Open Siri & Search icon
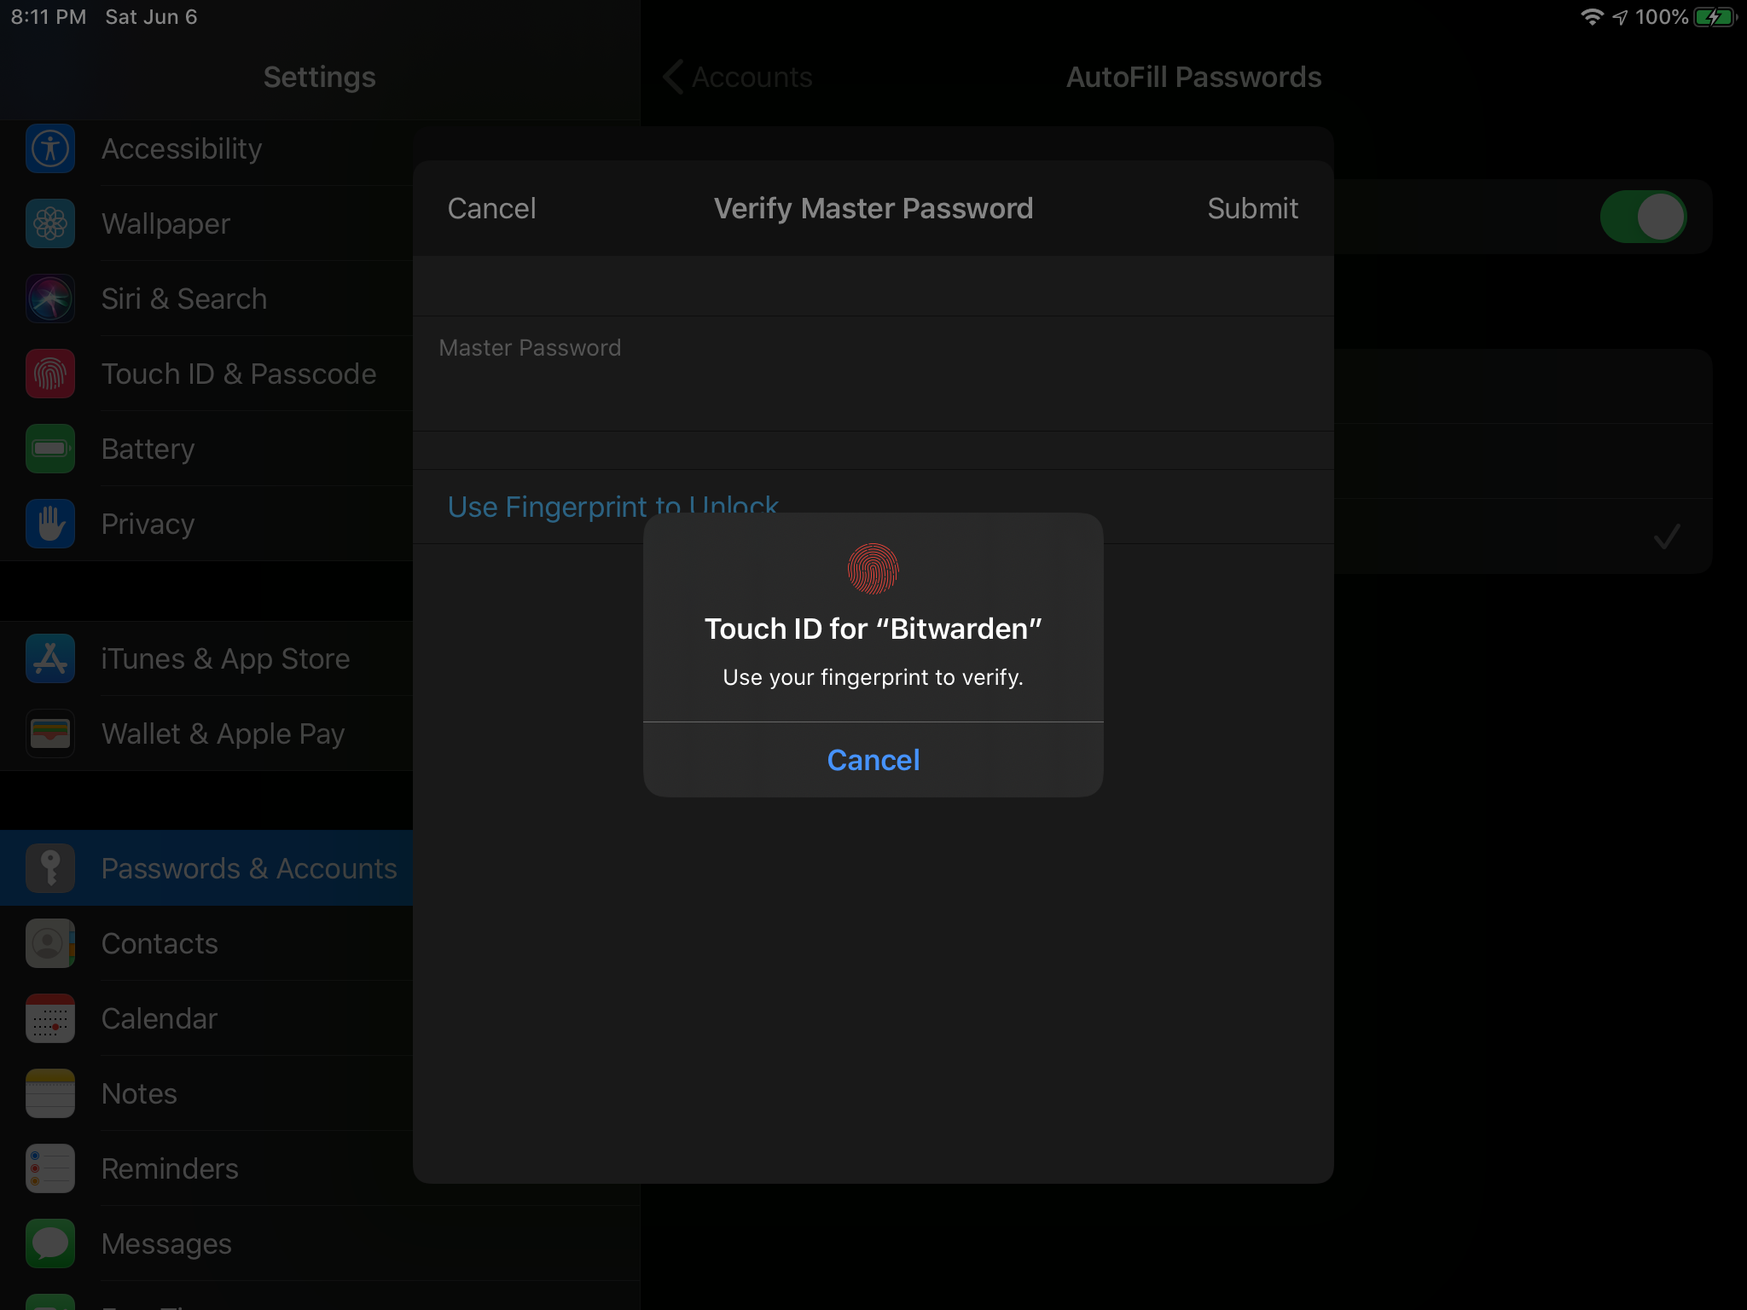The height and width of the screenshot is (1310, 1747). (50, 299)
